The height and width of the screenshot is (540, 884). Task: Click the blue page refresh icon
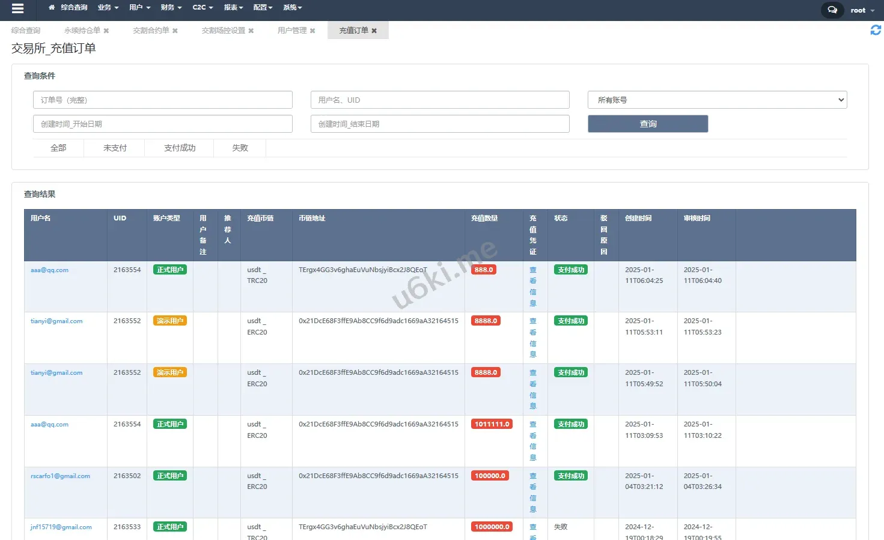pos(876,30)
